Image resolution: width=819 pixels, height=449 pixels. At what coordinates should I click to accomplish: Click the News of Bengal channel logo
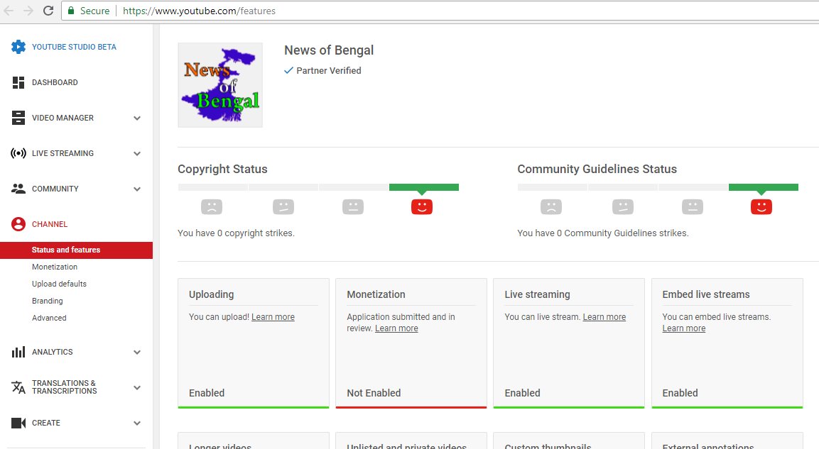click(220, 85)
